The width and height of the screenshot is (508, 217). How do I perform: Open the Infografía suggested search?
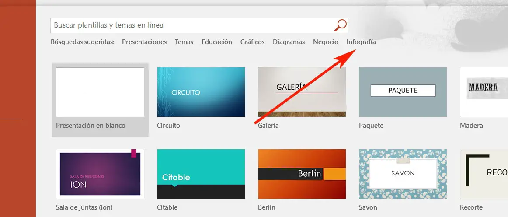pyautogui.click(x=361, y=42)
